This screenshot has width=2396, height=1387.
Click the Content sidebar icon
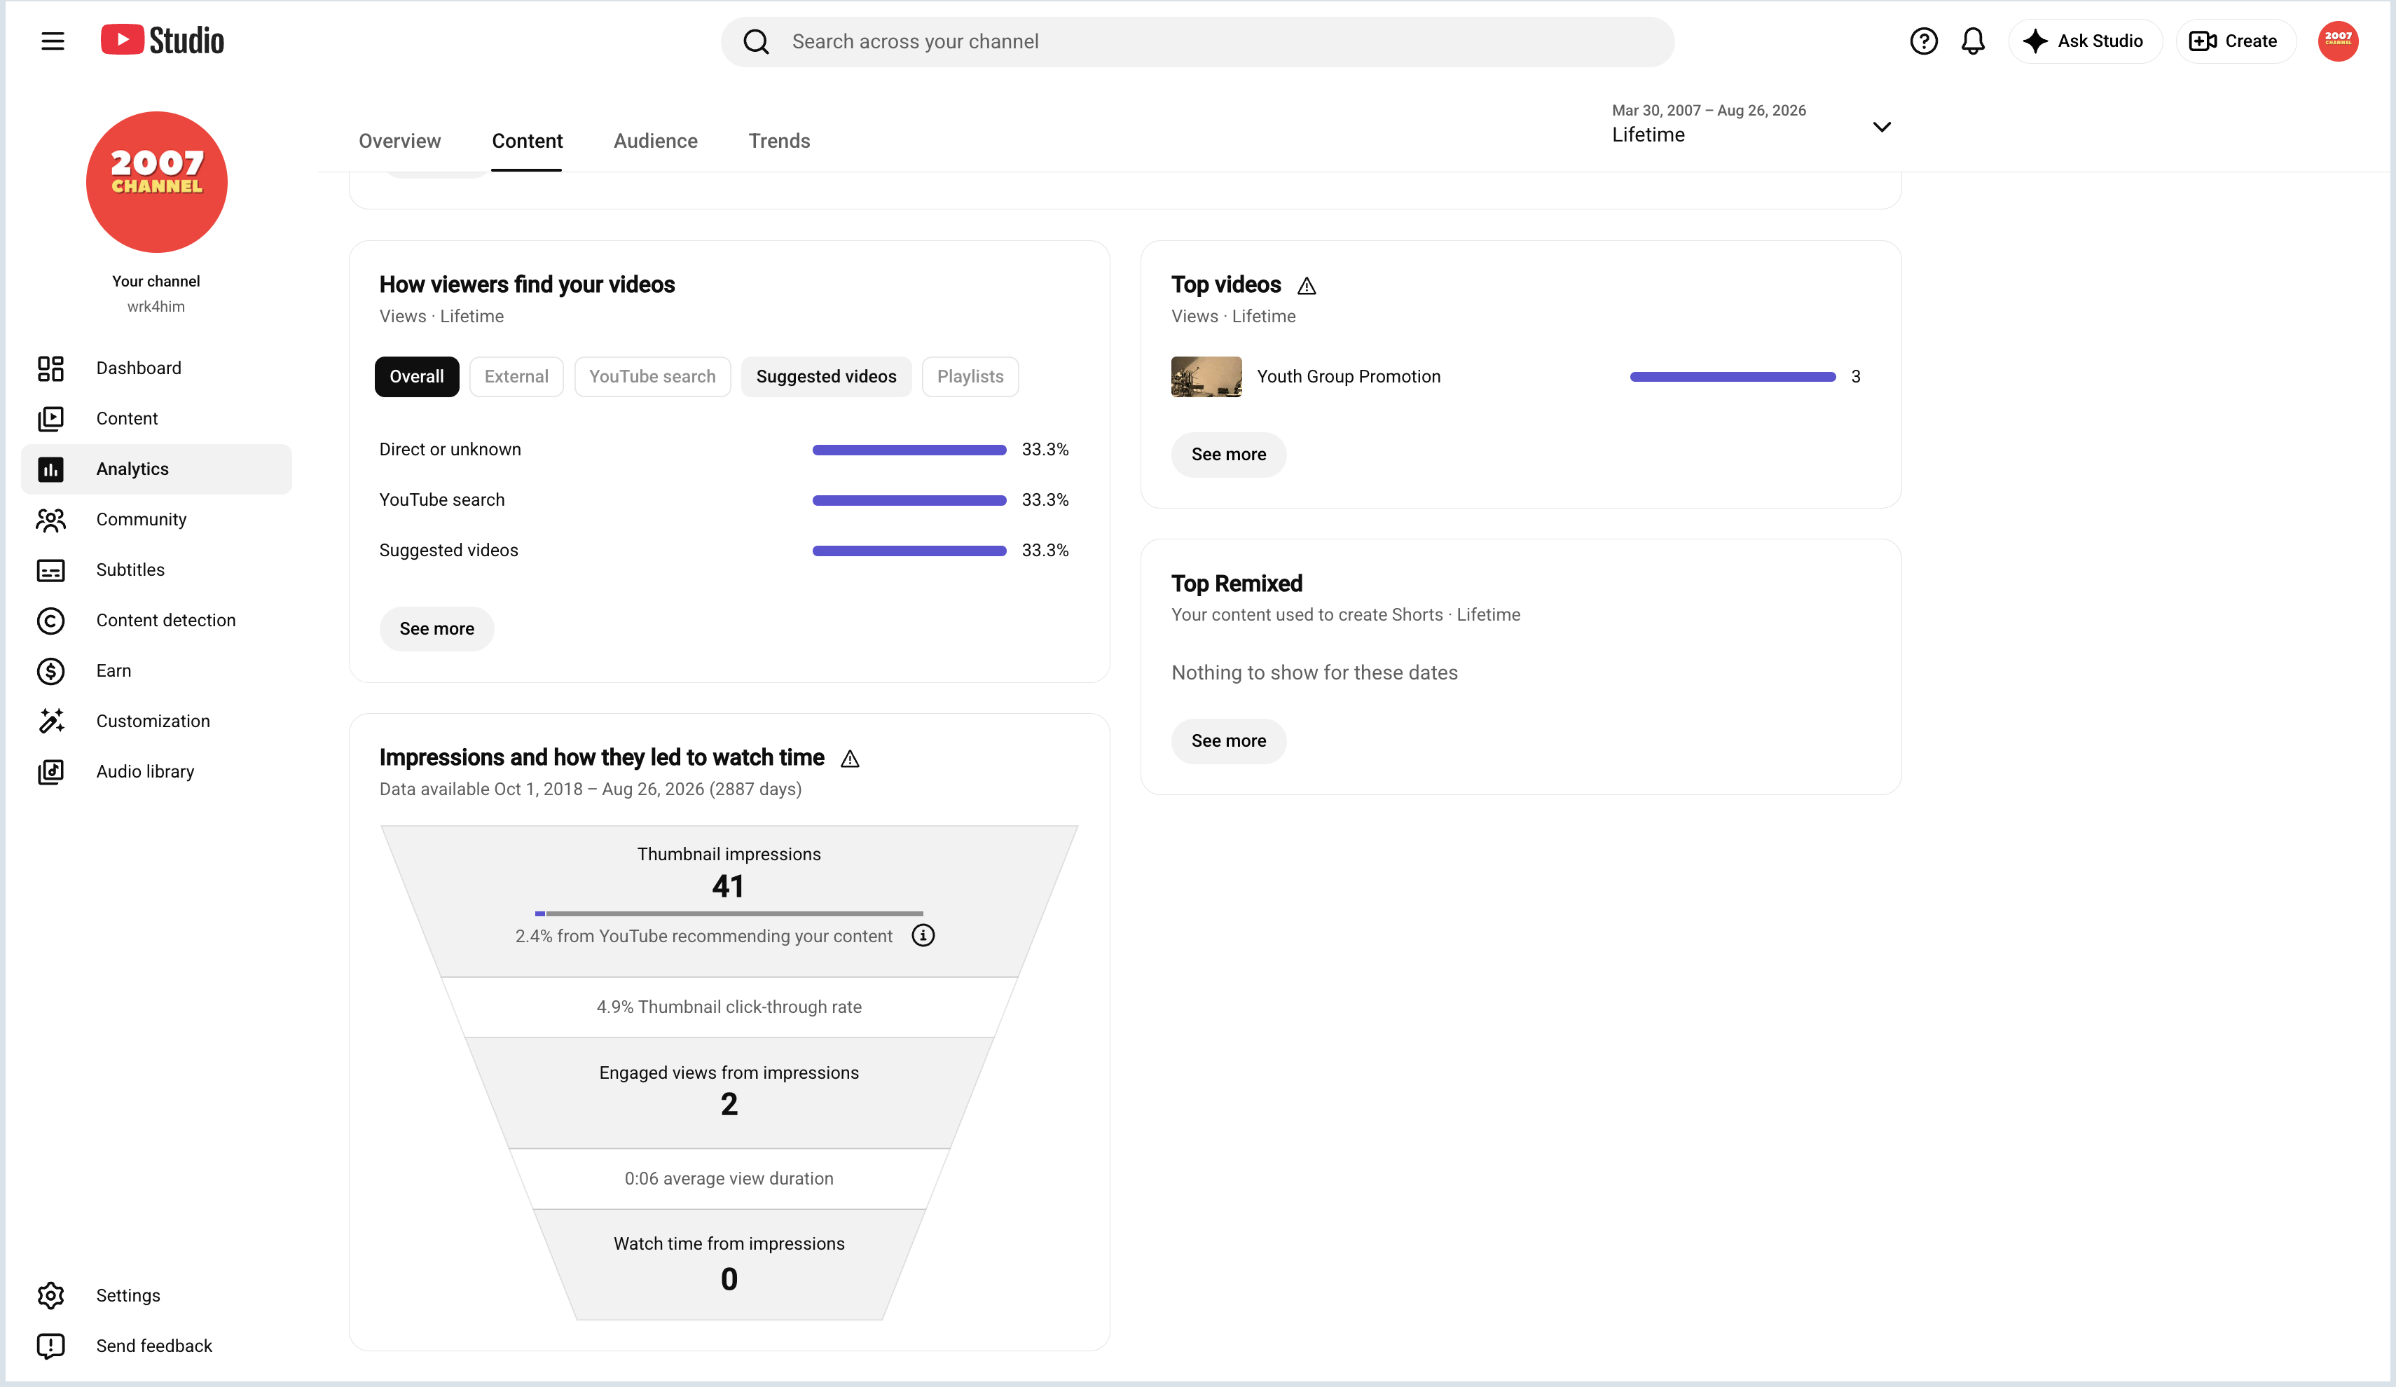pyautogui.click(x=50, y=418)
